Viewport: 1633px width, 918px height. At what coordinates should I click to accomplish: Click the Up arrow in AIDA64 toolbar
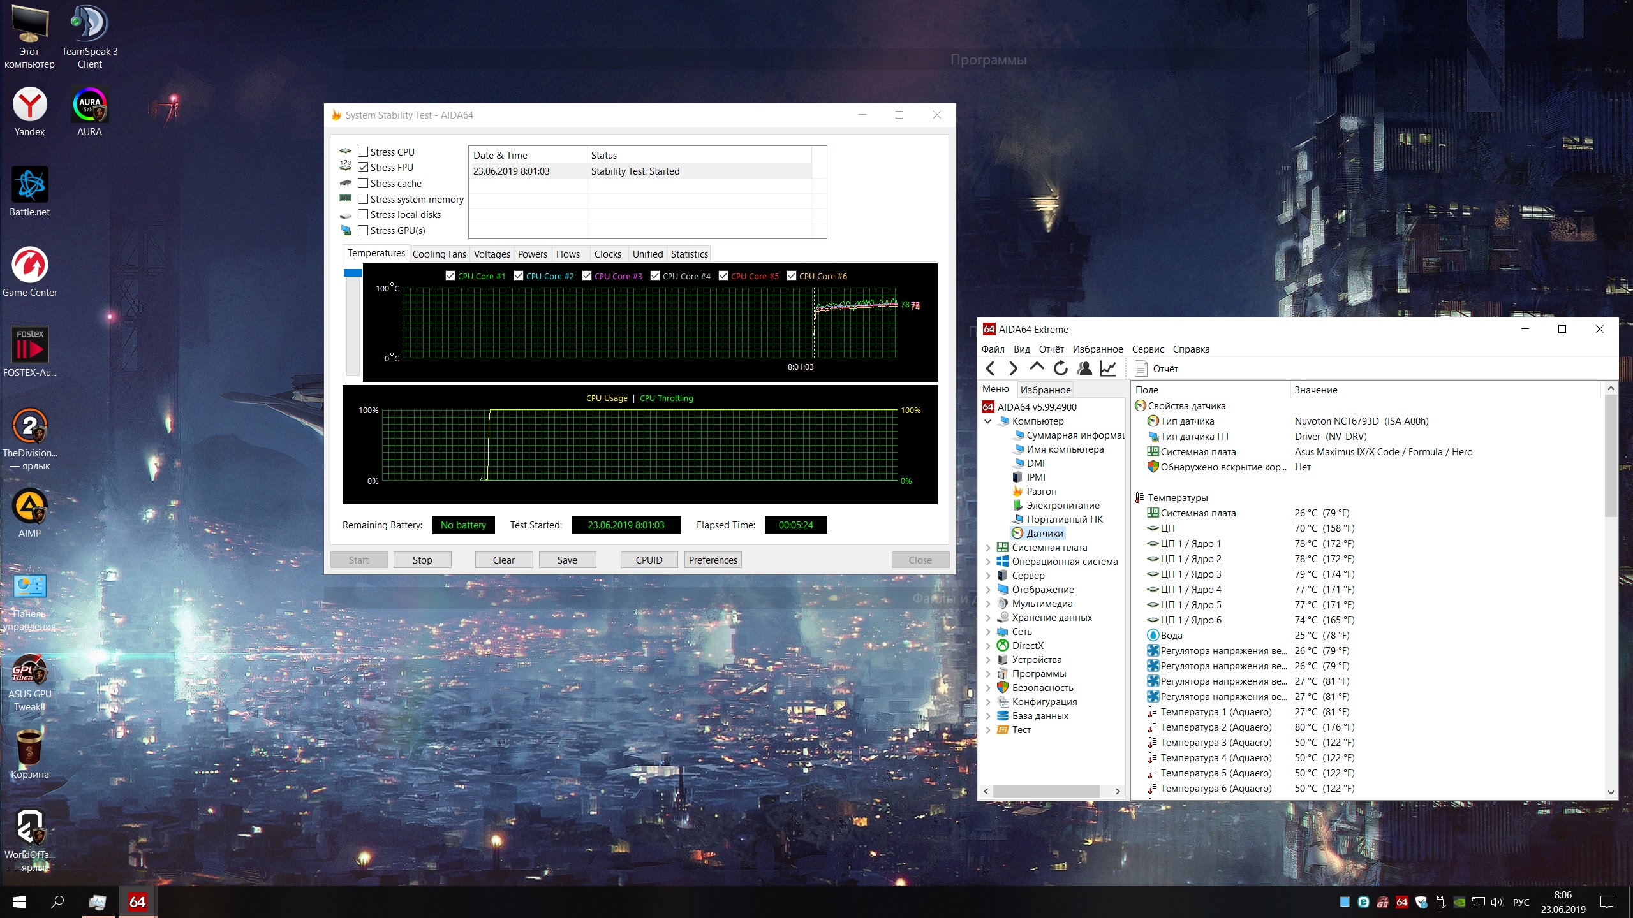point(1037,368)
